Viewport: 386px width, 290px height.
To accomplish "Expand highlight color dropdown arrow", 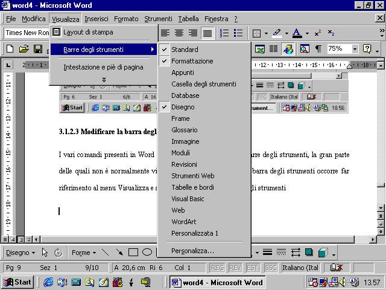I will 286,33.
